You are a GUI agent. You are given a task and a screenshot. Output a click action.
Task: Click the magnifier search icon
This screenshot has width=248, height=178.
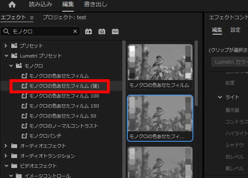click(6, 31)
